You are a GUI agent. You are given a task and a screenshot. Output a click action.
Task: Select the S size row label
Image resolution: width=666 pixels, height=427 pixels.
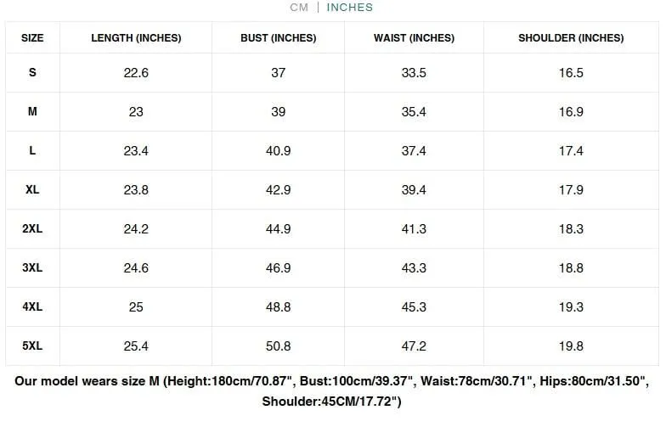32,73
